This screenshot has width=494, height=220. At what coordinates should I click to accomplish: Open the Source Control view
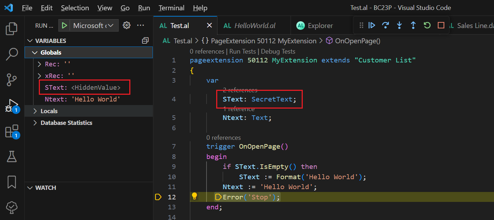click(12, 79)
